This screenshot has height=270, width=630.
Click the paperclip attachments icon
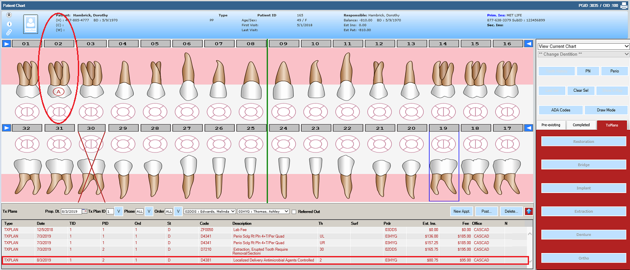point(9,32)
